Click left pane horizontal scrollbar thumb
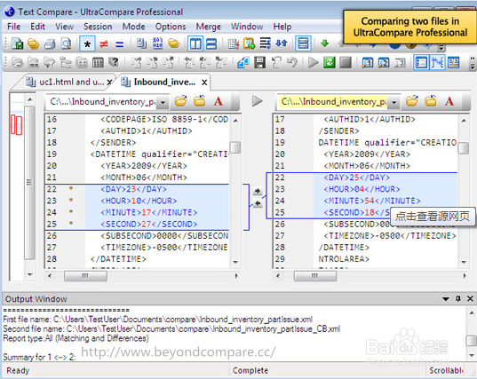The height and width of the screenshot is (379, 477). [85, 276]
